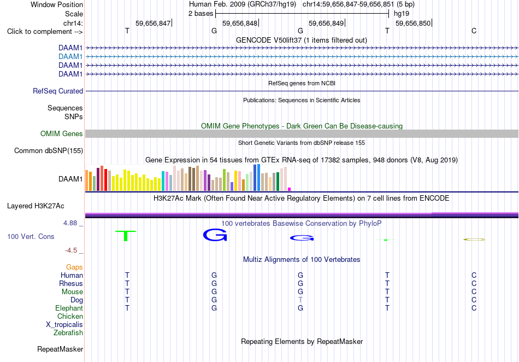The image size is (519, 362).
Task: Click the -4.5 PhyloP lower value
Action: [x=71, y=250]
